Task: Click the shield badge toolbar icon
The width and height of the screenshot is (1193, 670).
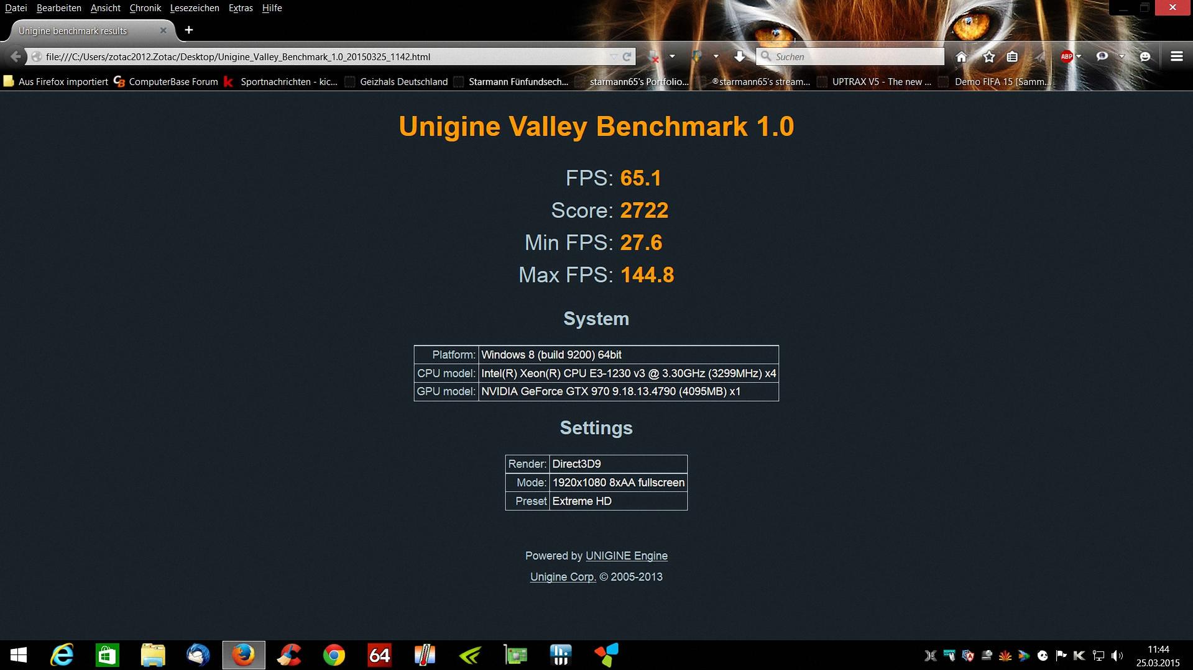Action: point(696,57)
